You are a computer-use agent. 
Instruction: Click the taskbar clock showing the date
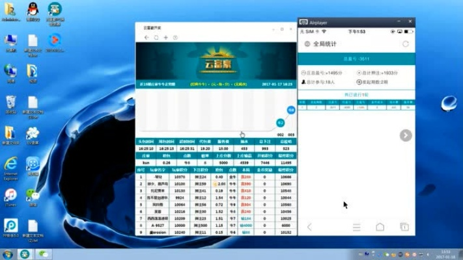446,254
